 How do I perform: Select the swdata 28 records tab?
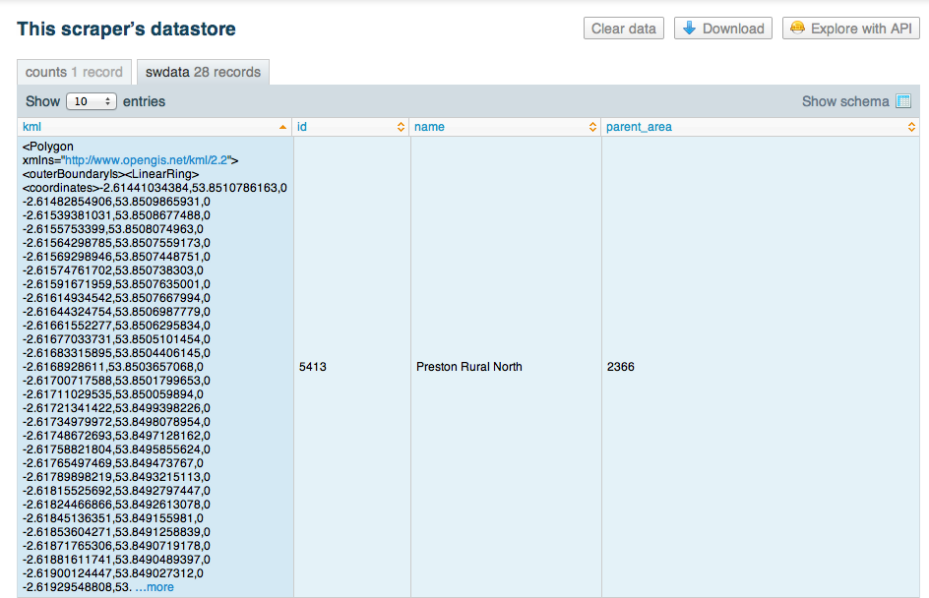203,72
